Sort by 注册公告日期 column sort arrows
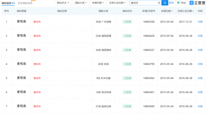The width and height of the screenshot is (207, 114). point(193,11)
